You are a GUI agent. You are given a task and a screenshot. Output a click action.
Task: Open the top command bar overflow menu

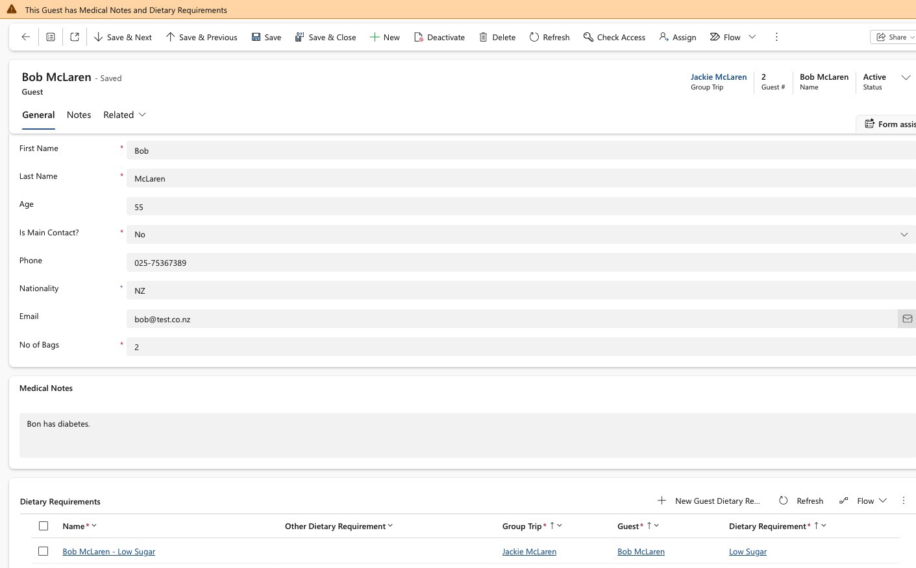pos(776,37)
